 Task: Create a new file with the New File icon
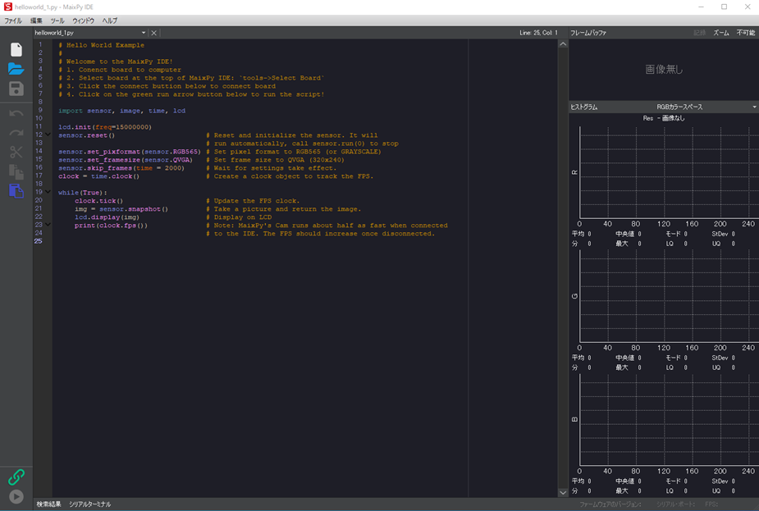pos(16,49)
